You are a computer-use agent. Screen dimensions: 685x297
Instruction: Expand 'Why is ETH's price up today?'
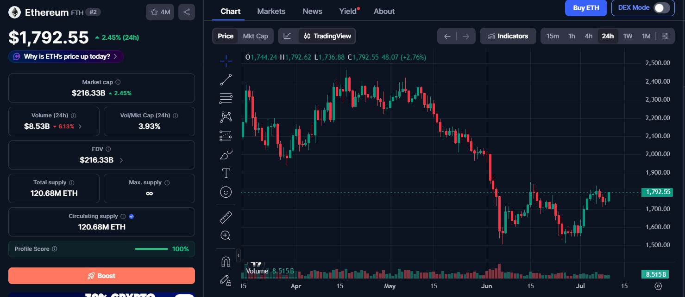click(x=66, y=56)
